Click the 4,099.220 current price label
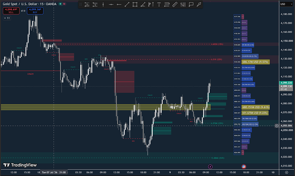 (x=286, y=83)
